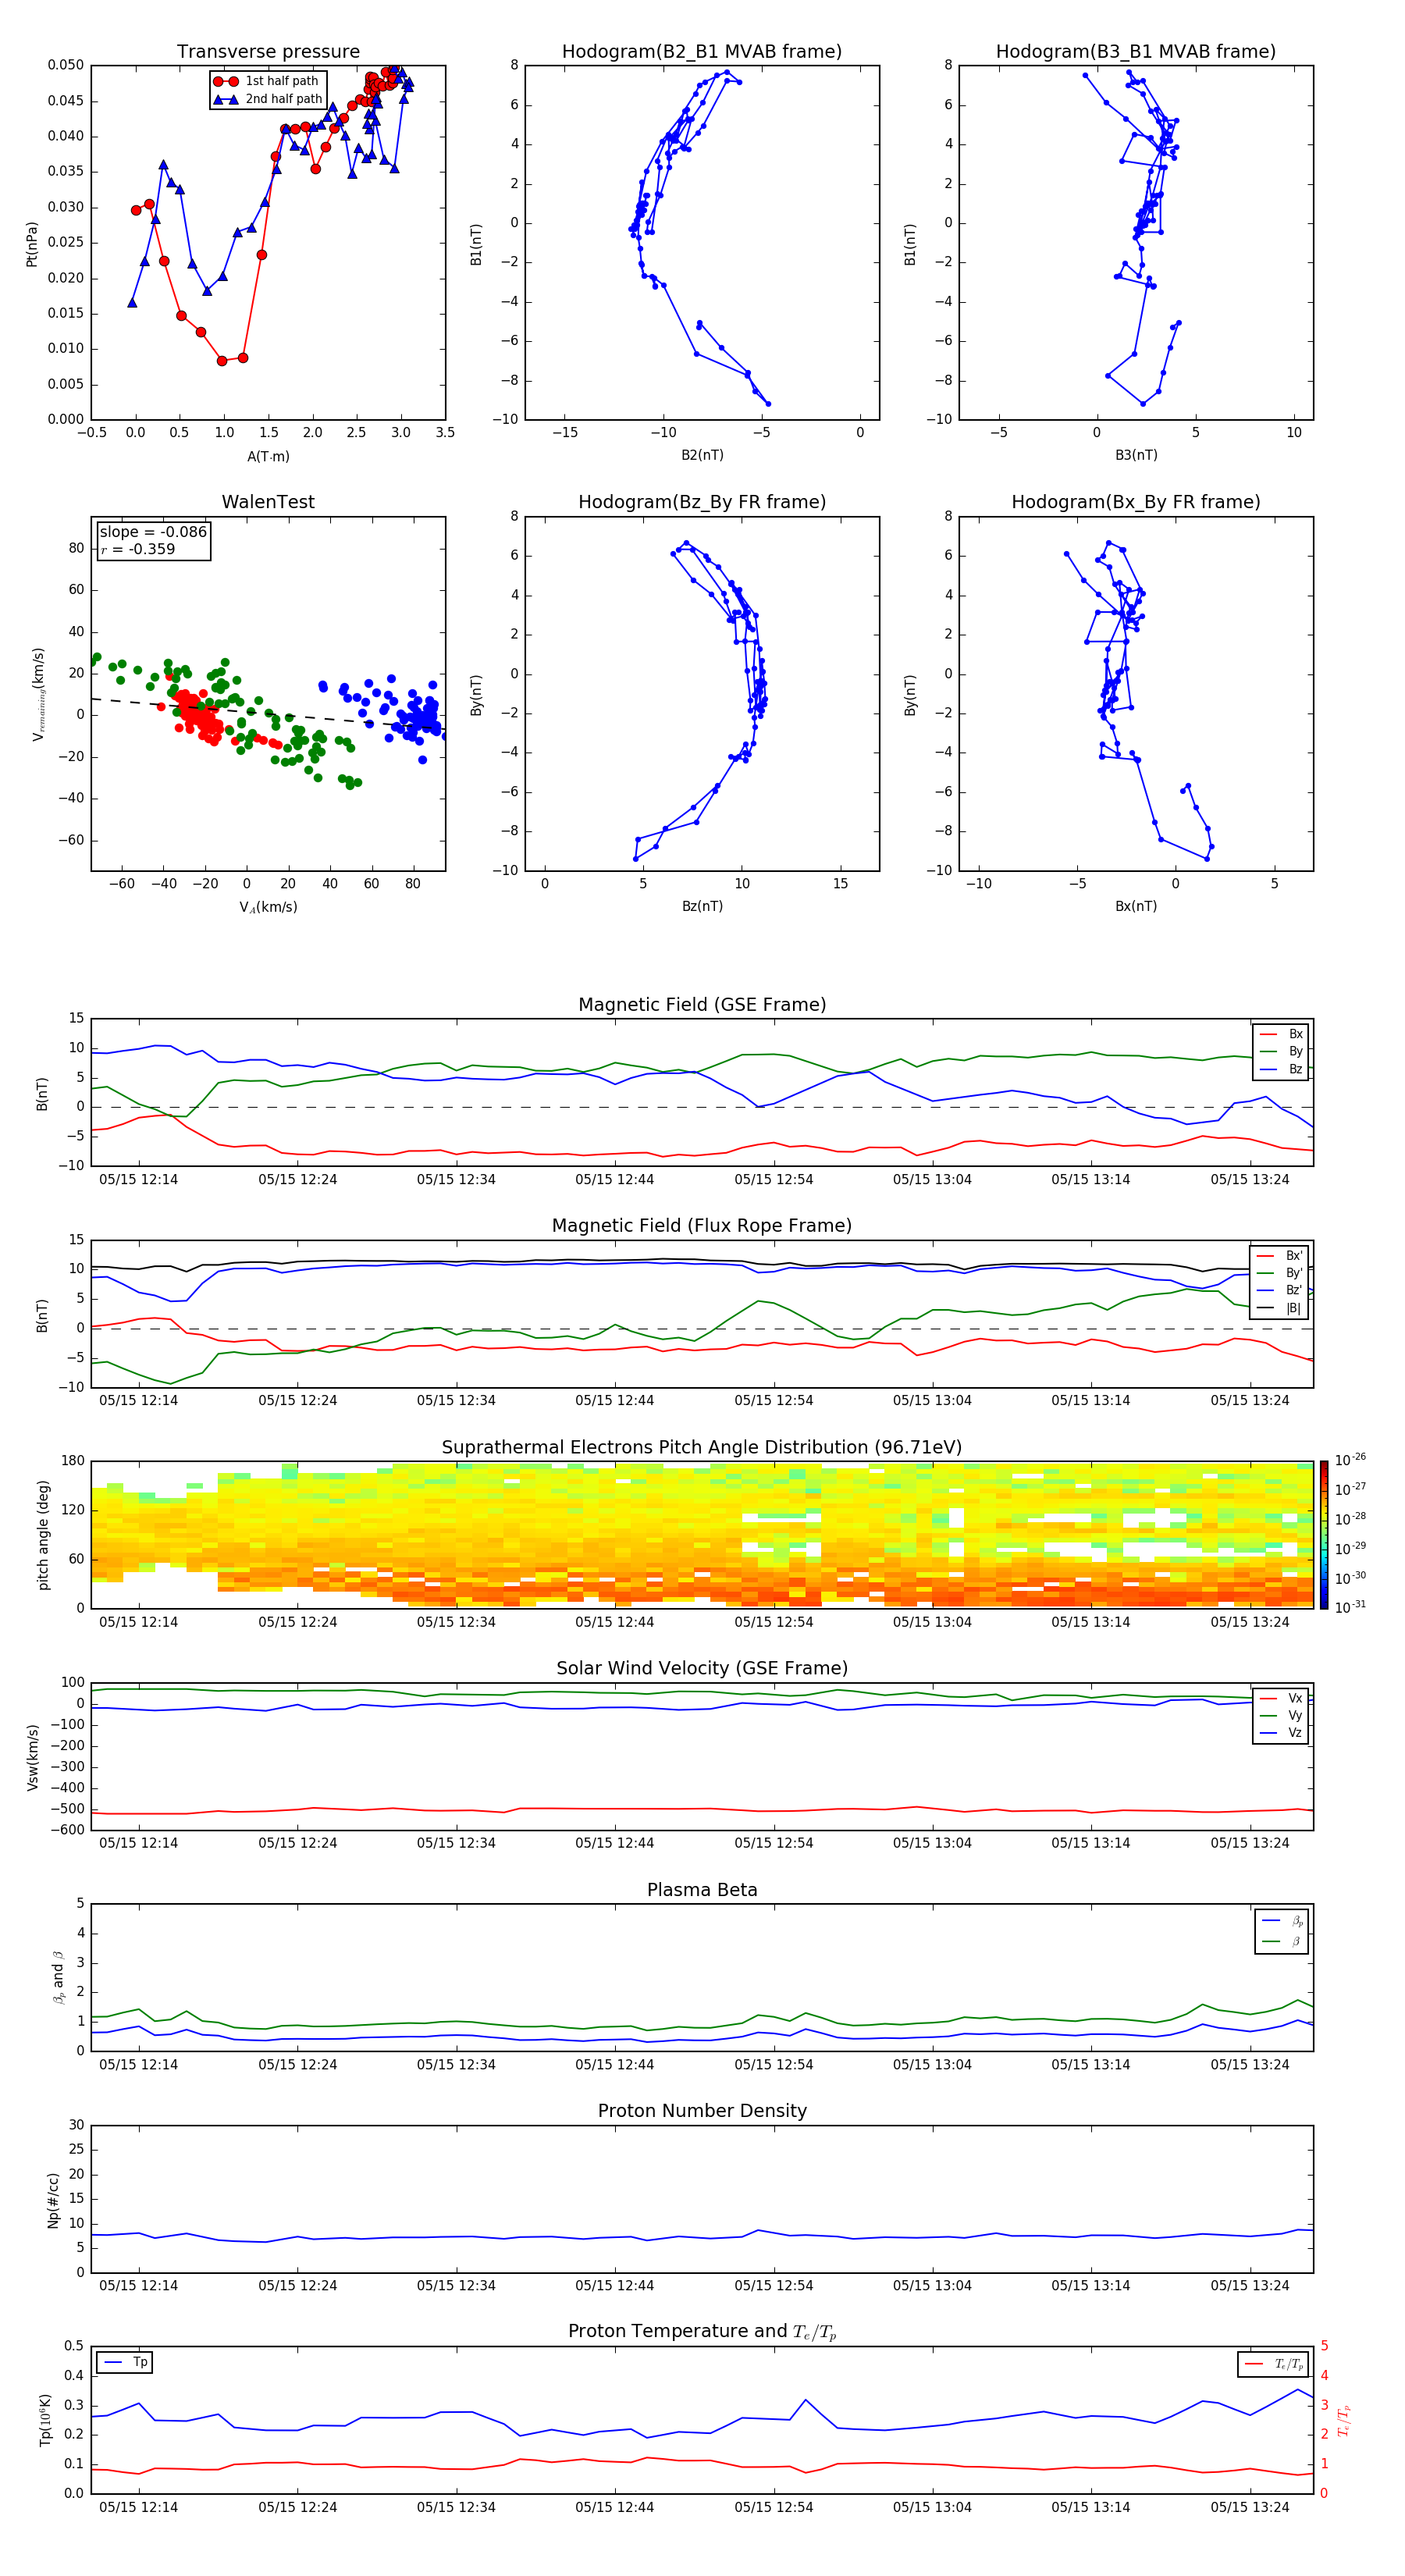Viewport: 1405px width, 2576px height.
Task: Click '05/15 13:04' tick under Plasma Beta plot
Action: (932, 2065)
